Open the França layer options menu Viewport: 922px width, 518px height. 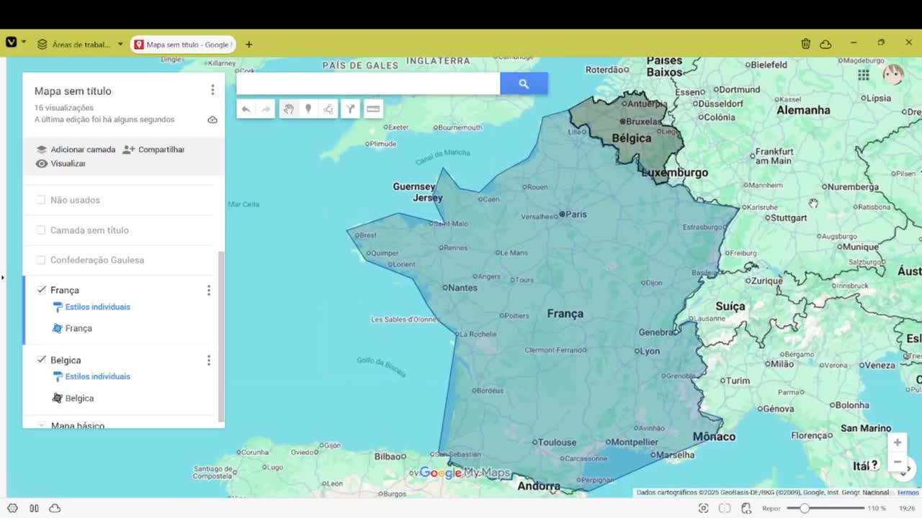tap(208, 290)
